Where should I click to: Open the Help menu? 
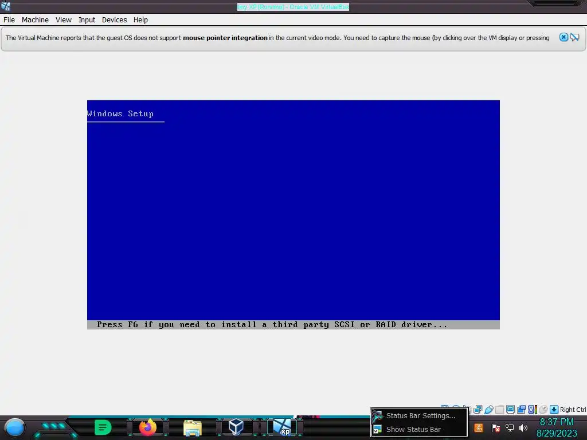pos(141,20)
